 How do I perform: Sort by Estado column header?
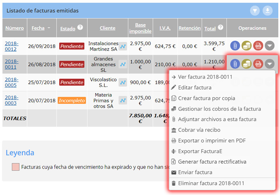[68, 28]
